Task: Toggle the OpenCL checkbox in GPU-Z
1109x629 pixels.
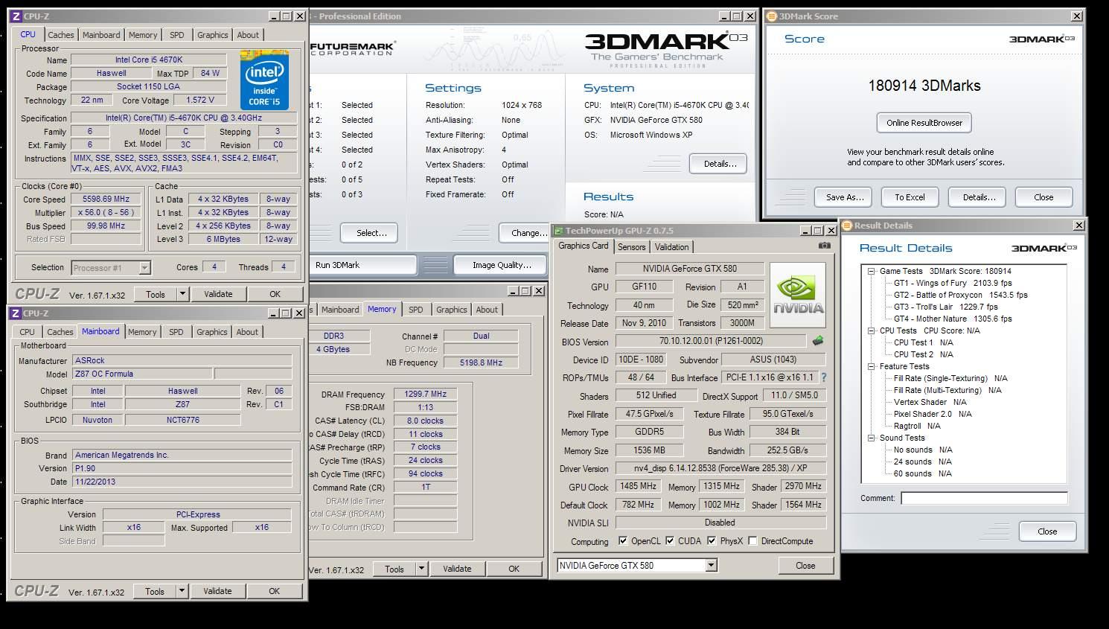Action: pos(623,541)
